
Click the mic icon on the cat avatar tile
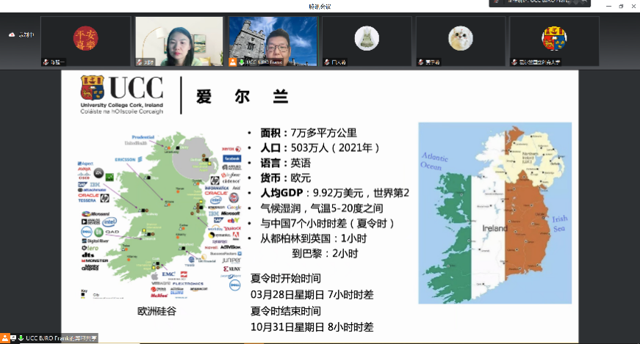click(x=420, y=62)
